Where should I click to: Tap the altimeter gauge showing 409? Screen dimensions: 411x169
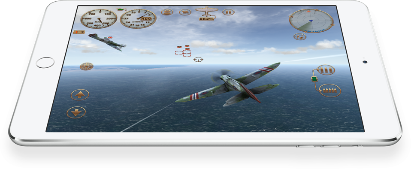138,19
